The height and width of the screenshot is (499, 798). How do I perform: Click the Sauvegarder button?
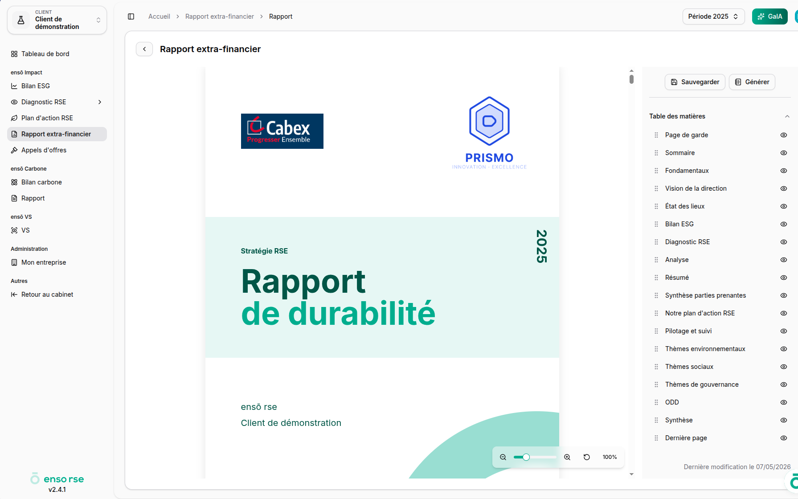coord(695,82)
